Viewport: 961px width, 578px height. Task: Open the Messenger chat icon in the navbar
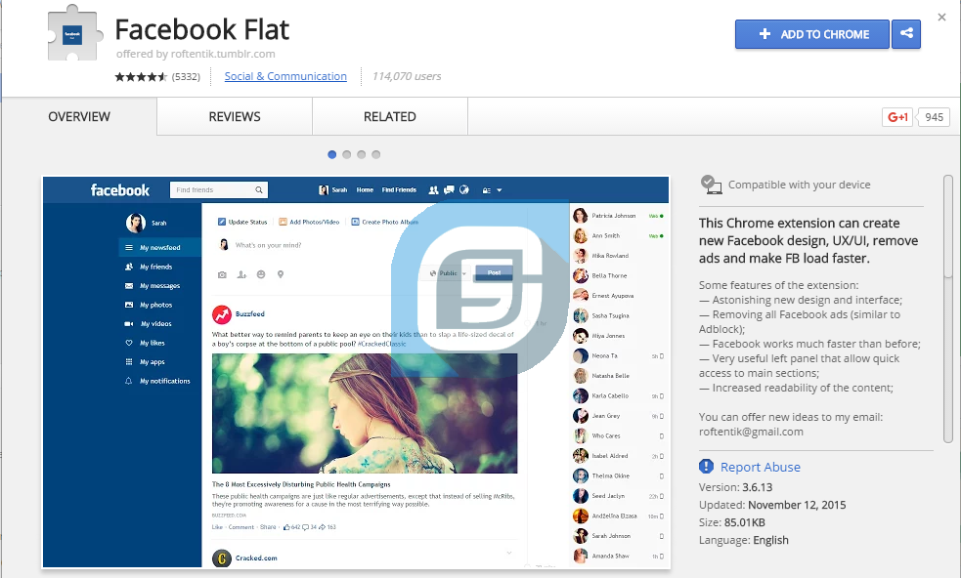(449, 190)
